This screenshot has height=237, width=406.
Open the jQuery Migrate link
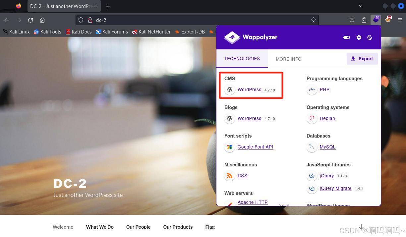pos(335,188)
